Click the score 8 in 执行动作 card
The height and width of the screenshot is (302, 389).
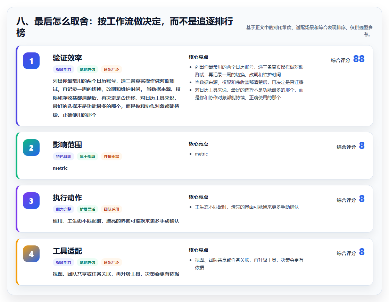coord(362,199)
